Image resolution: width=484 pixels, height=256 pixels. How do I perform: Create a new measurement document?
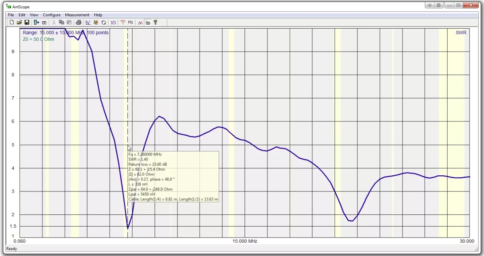coord(12,22)
